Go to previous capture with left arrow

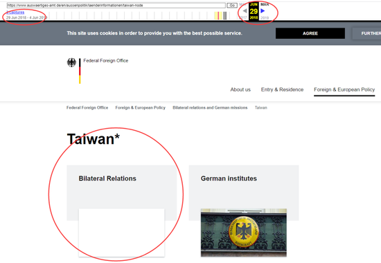[245, 11]
